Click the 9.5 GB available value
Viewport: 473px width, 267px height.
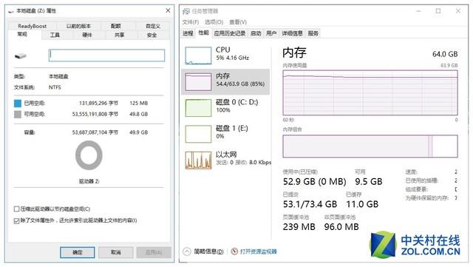coord(369,182)
